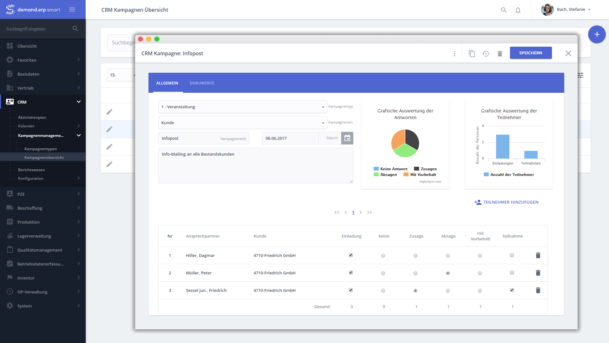Open the Kampagnentyp dropdown

tap(243, 107)
